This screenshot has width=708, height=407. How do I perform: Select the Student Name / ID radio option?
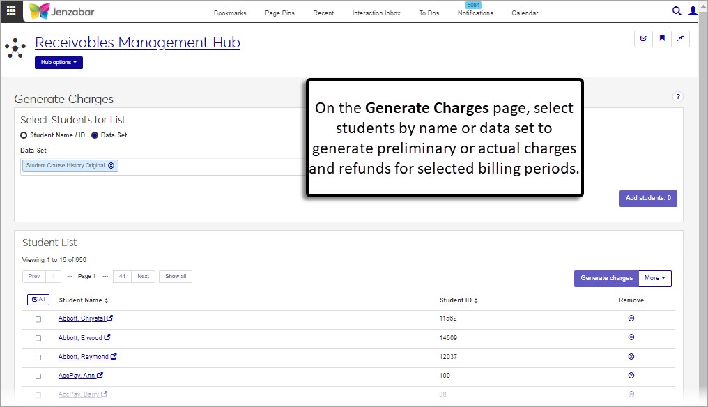coord(24,135)
